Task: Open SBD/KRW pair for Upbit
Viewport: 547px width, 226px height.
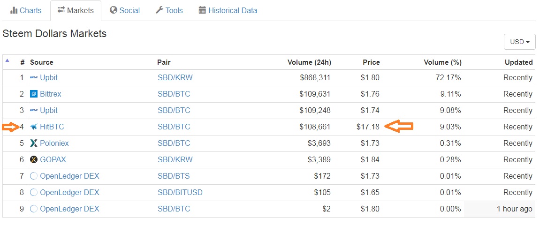Action: click(175, 77)
